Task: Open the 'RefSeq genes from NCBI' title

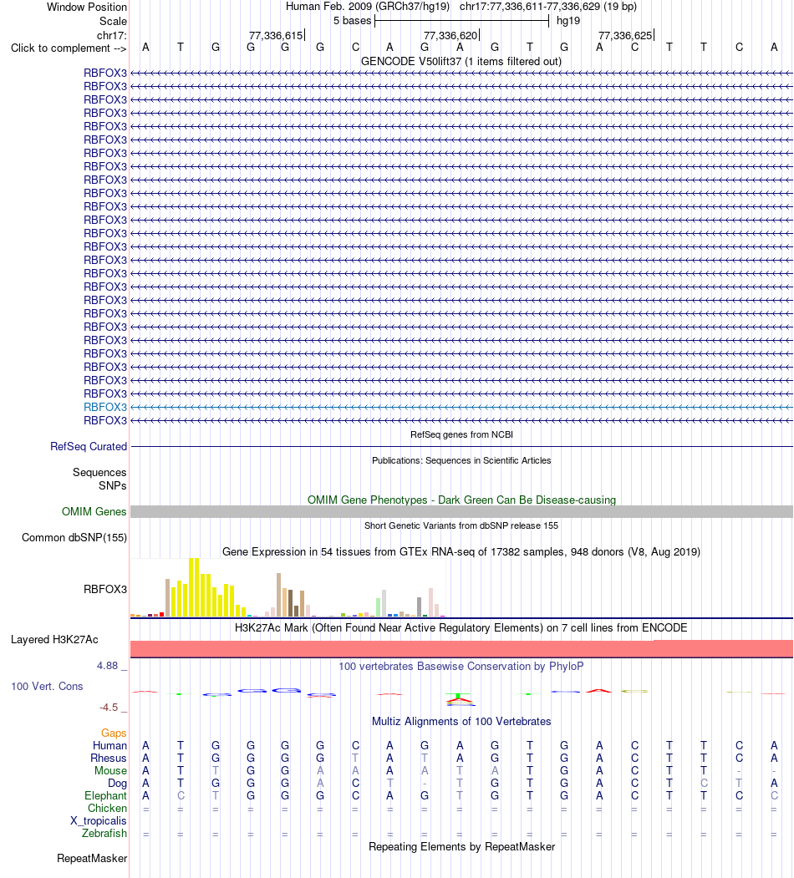Action: pos(461,434)
